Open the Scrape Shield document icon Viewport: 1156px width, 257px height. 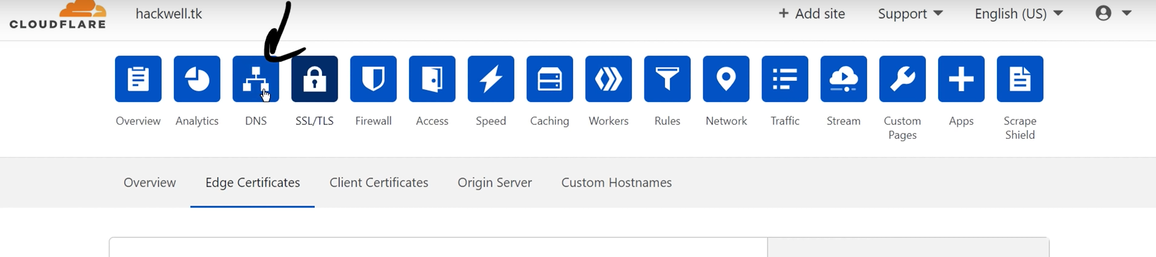pyautogui.click(x=1019, y=79)
